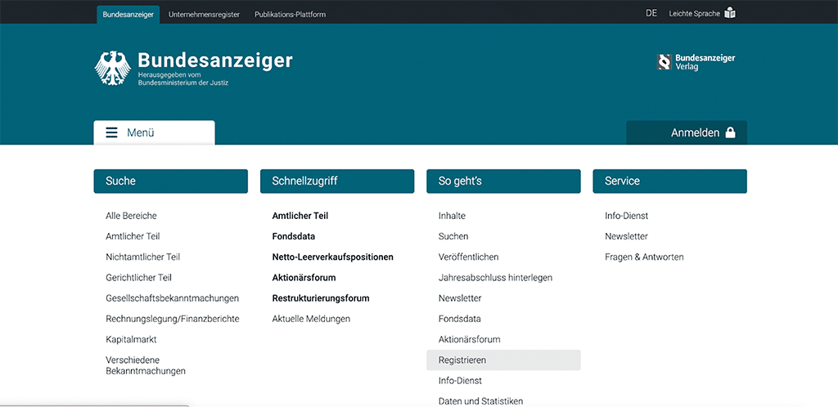Open Aktionärsforum under So geht's
This screenshot has height=407, width=838.
coord(469,339)
